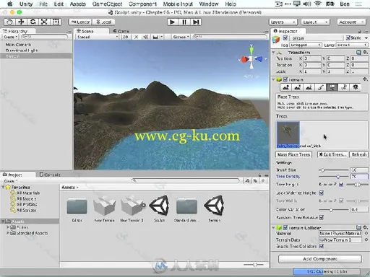The image size is (370, 277).
Task: Open the Shaded draw mode dropdown
Action: point(97,37)
